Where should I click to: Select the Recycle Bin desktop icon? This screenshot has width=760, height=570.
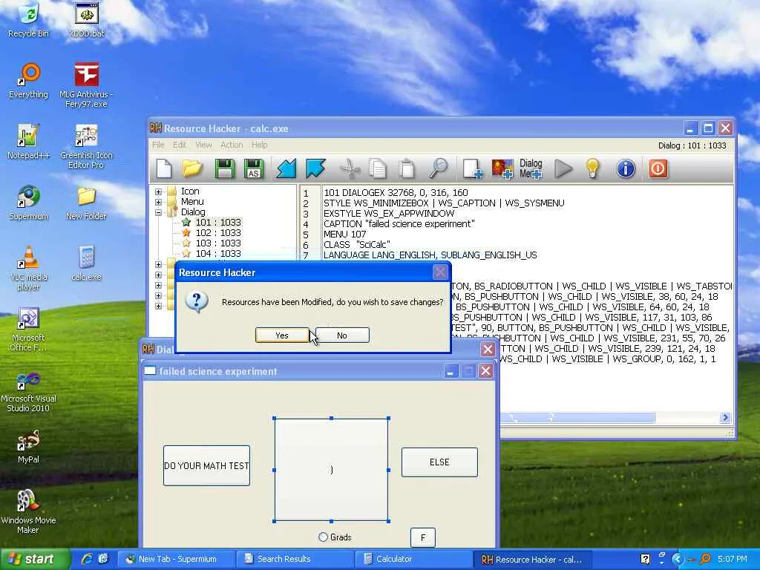tap(28, 20)
